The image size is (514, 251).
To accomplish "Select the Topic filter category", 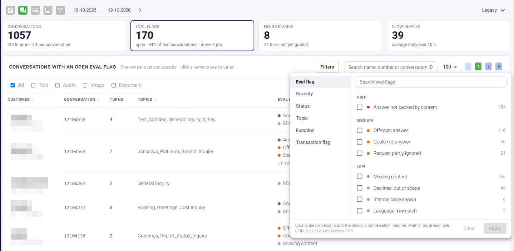I will [x=321, y=118].
